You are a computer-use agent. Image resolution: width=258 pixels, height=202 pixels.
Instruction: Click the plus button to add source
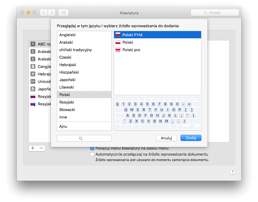click(x=33, y=148)
